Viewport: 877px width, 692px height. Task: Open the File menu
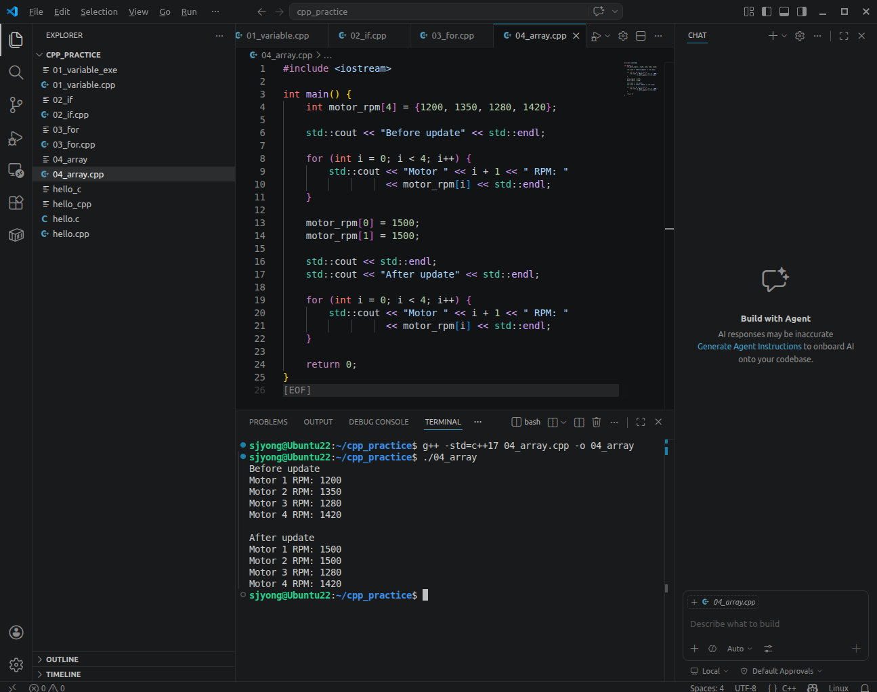36,12
